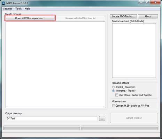Viewport: 162px width, 139px height.
Task: Open the Tools menu
Action: [18, 9]
